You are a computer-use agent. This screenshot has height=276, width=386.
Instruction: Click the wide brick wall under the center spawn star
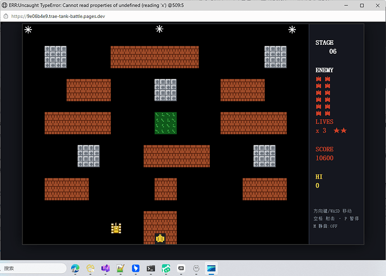pyautogui.click(x=154, y=57)
